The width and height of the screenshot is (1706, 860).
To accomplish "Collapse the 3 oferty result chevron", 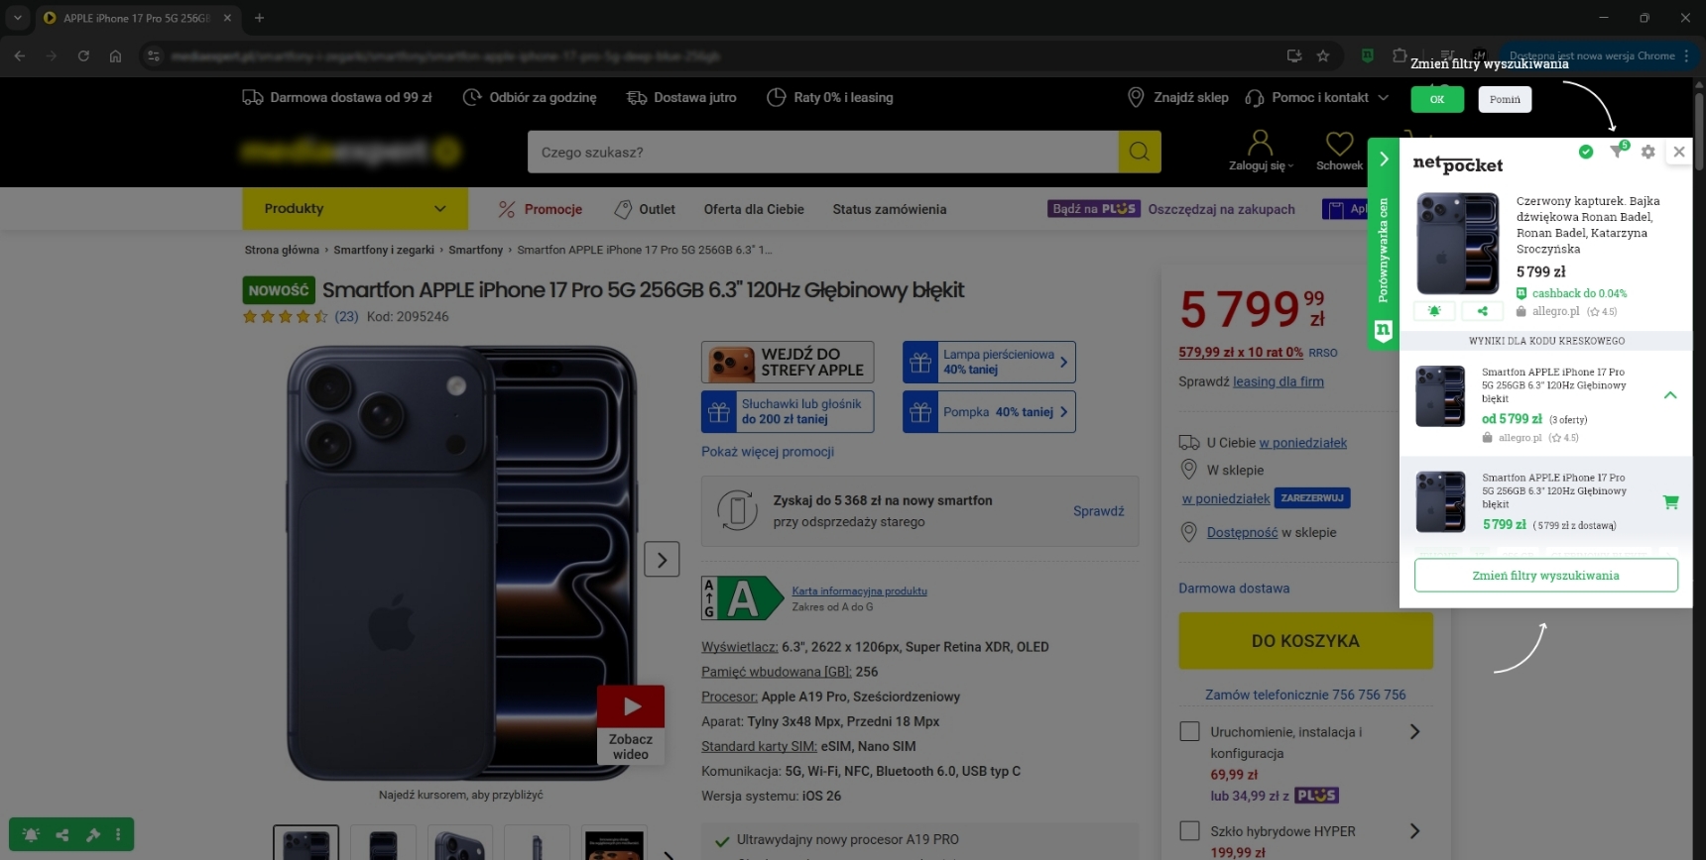I will [x=1670, y=395].
